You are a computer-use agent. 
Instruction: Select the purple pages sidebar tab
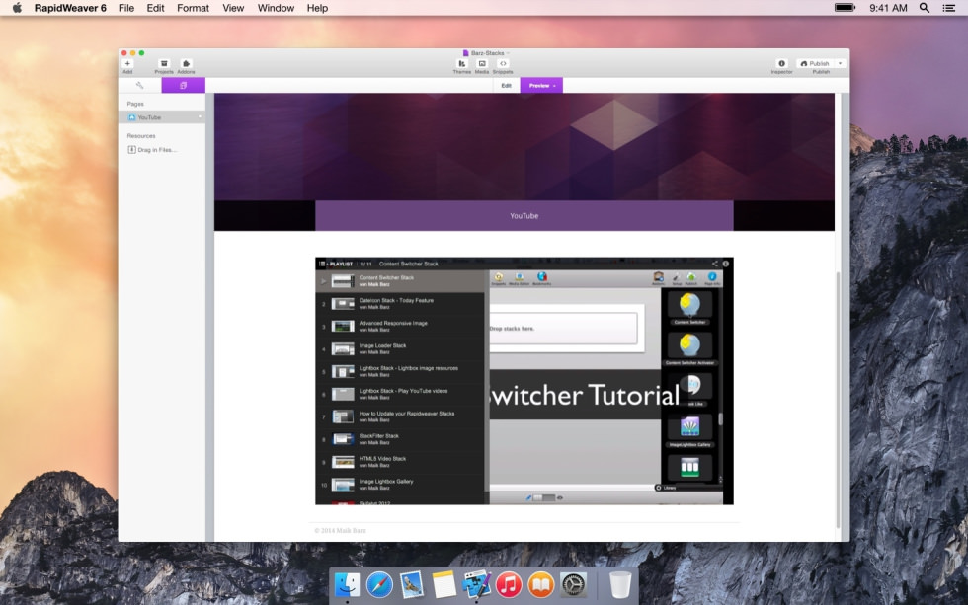click(184, 85)
